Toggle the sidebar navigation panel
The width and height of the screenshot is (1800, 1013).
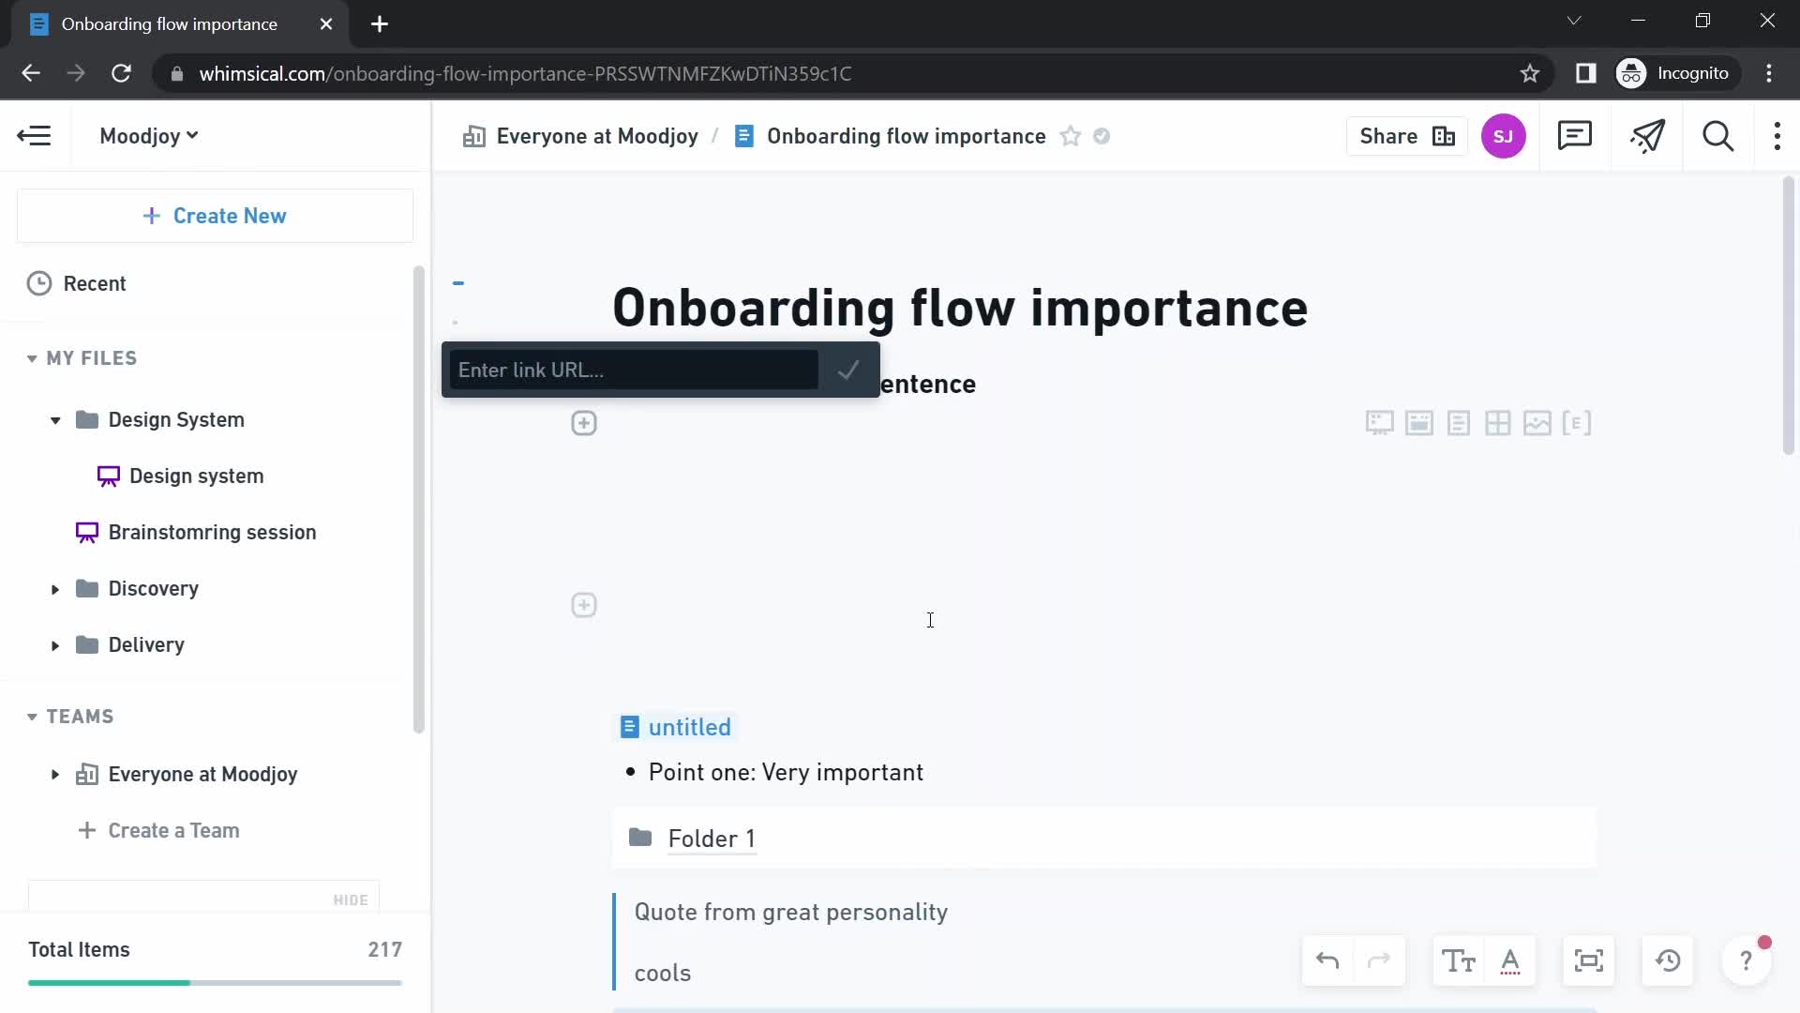coord(35,136)
